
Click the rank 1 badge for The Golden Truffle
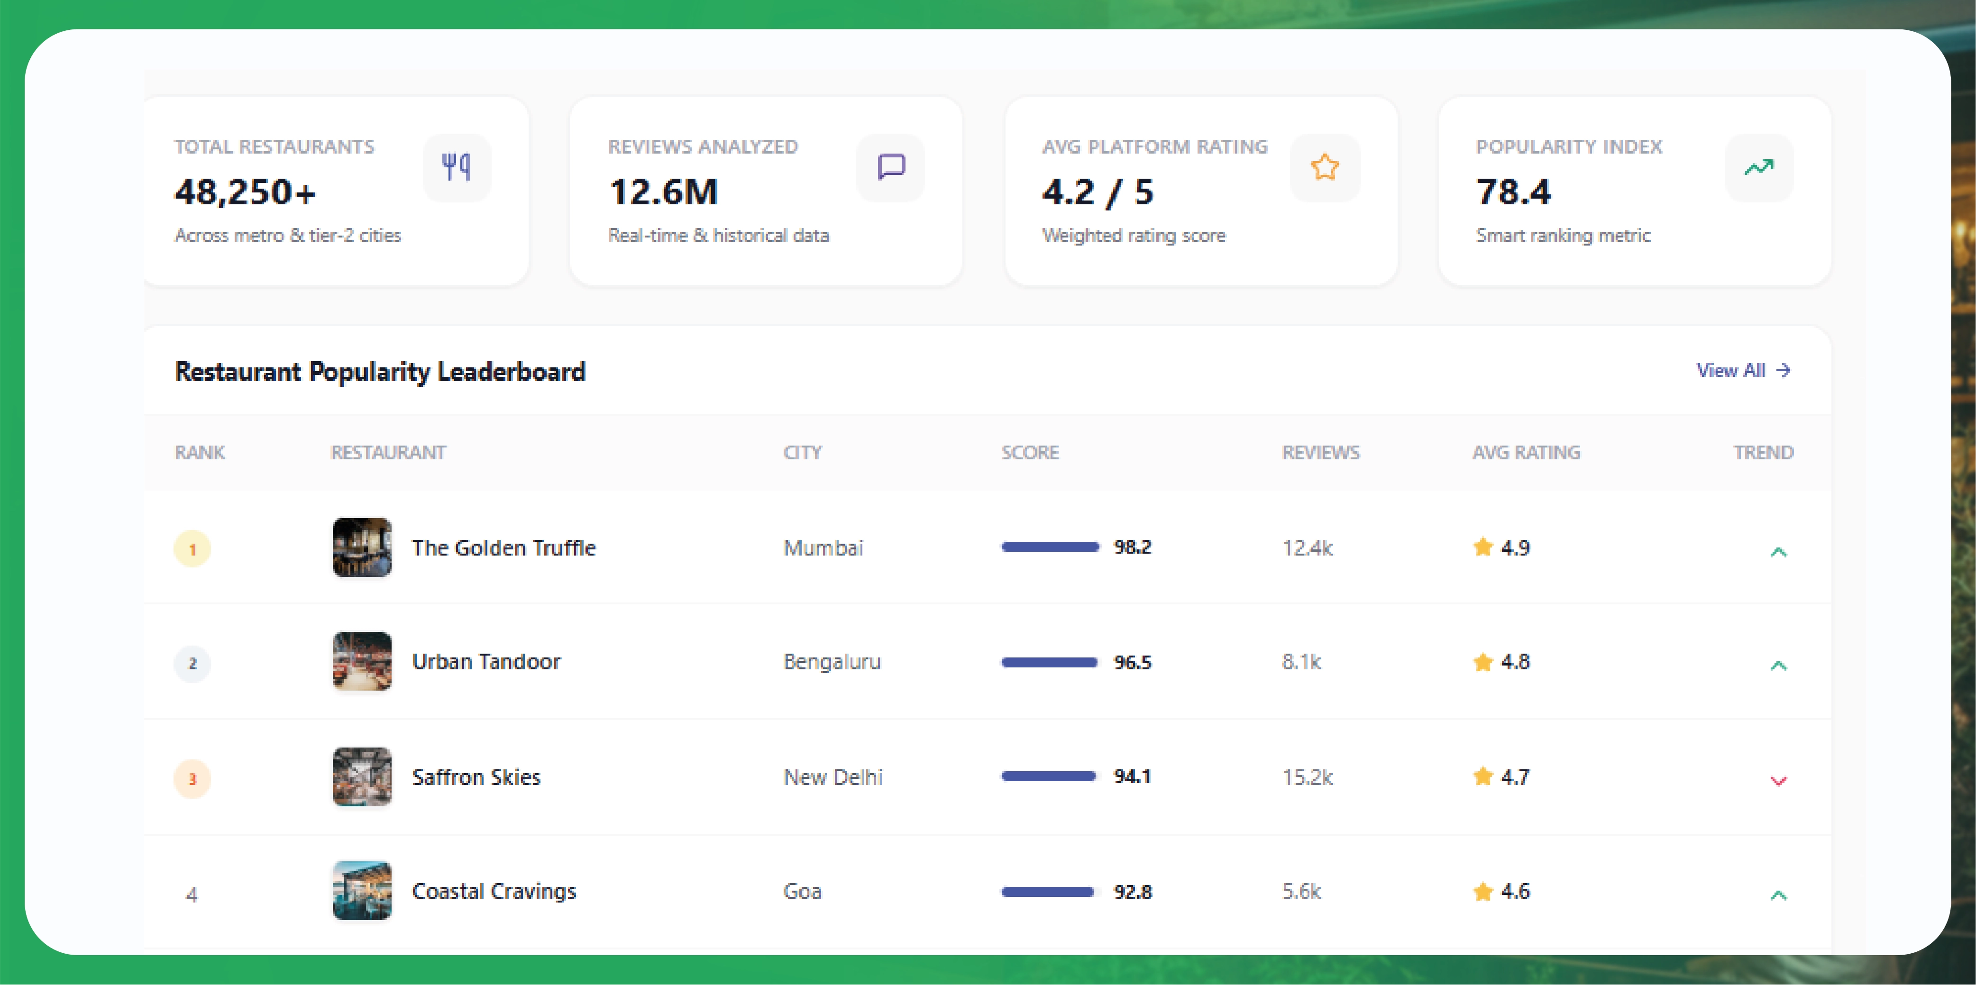[192, 548]
